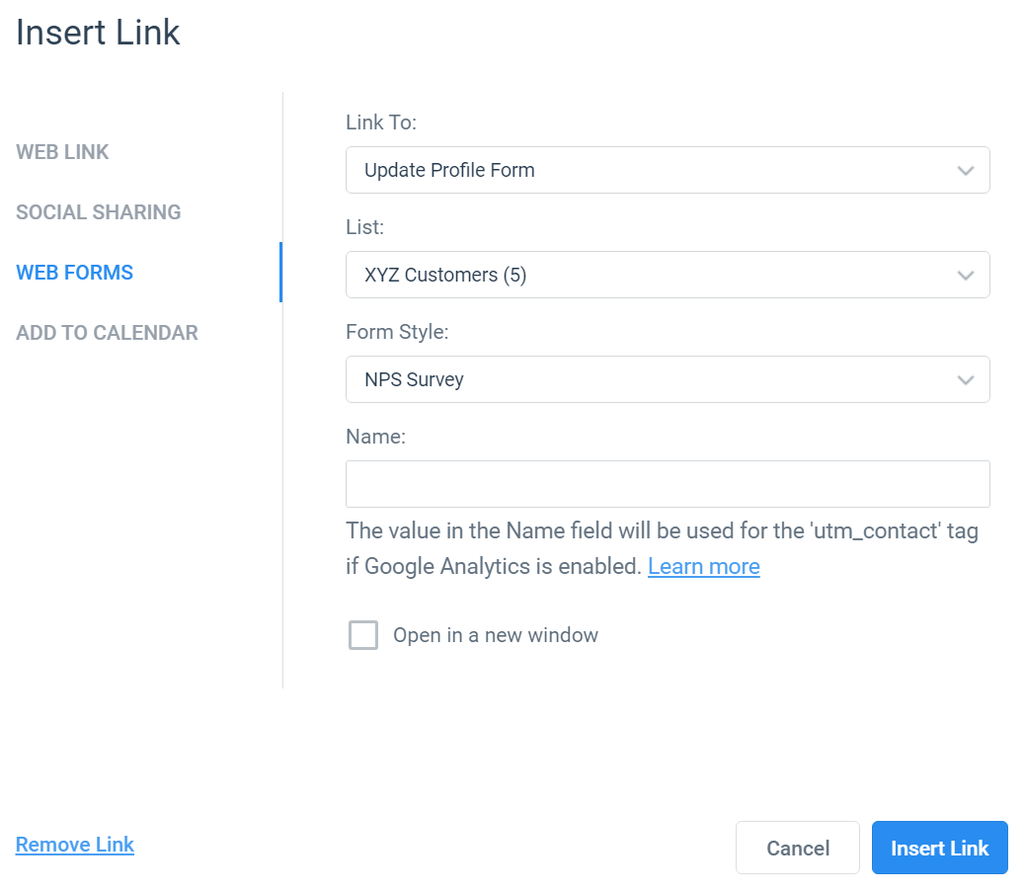This screenshot has width=1024, height=893.
Task: Select the SOCIAL SHARING tab
Action: [x=99, y=211]
